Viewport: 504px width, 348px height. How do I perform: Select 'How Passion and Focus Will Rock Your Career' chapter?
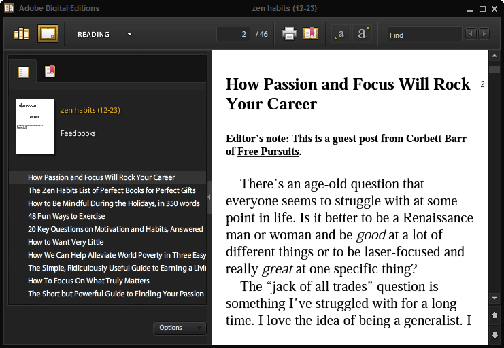[107, 177]
